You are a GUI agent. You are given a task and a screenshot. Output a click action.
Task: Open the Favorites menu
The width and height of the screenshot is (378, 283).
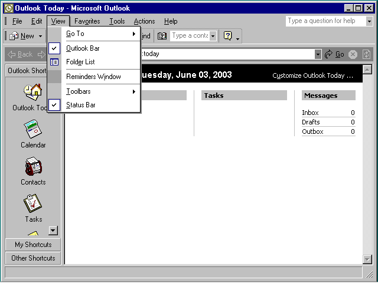(87, 21)
